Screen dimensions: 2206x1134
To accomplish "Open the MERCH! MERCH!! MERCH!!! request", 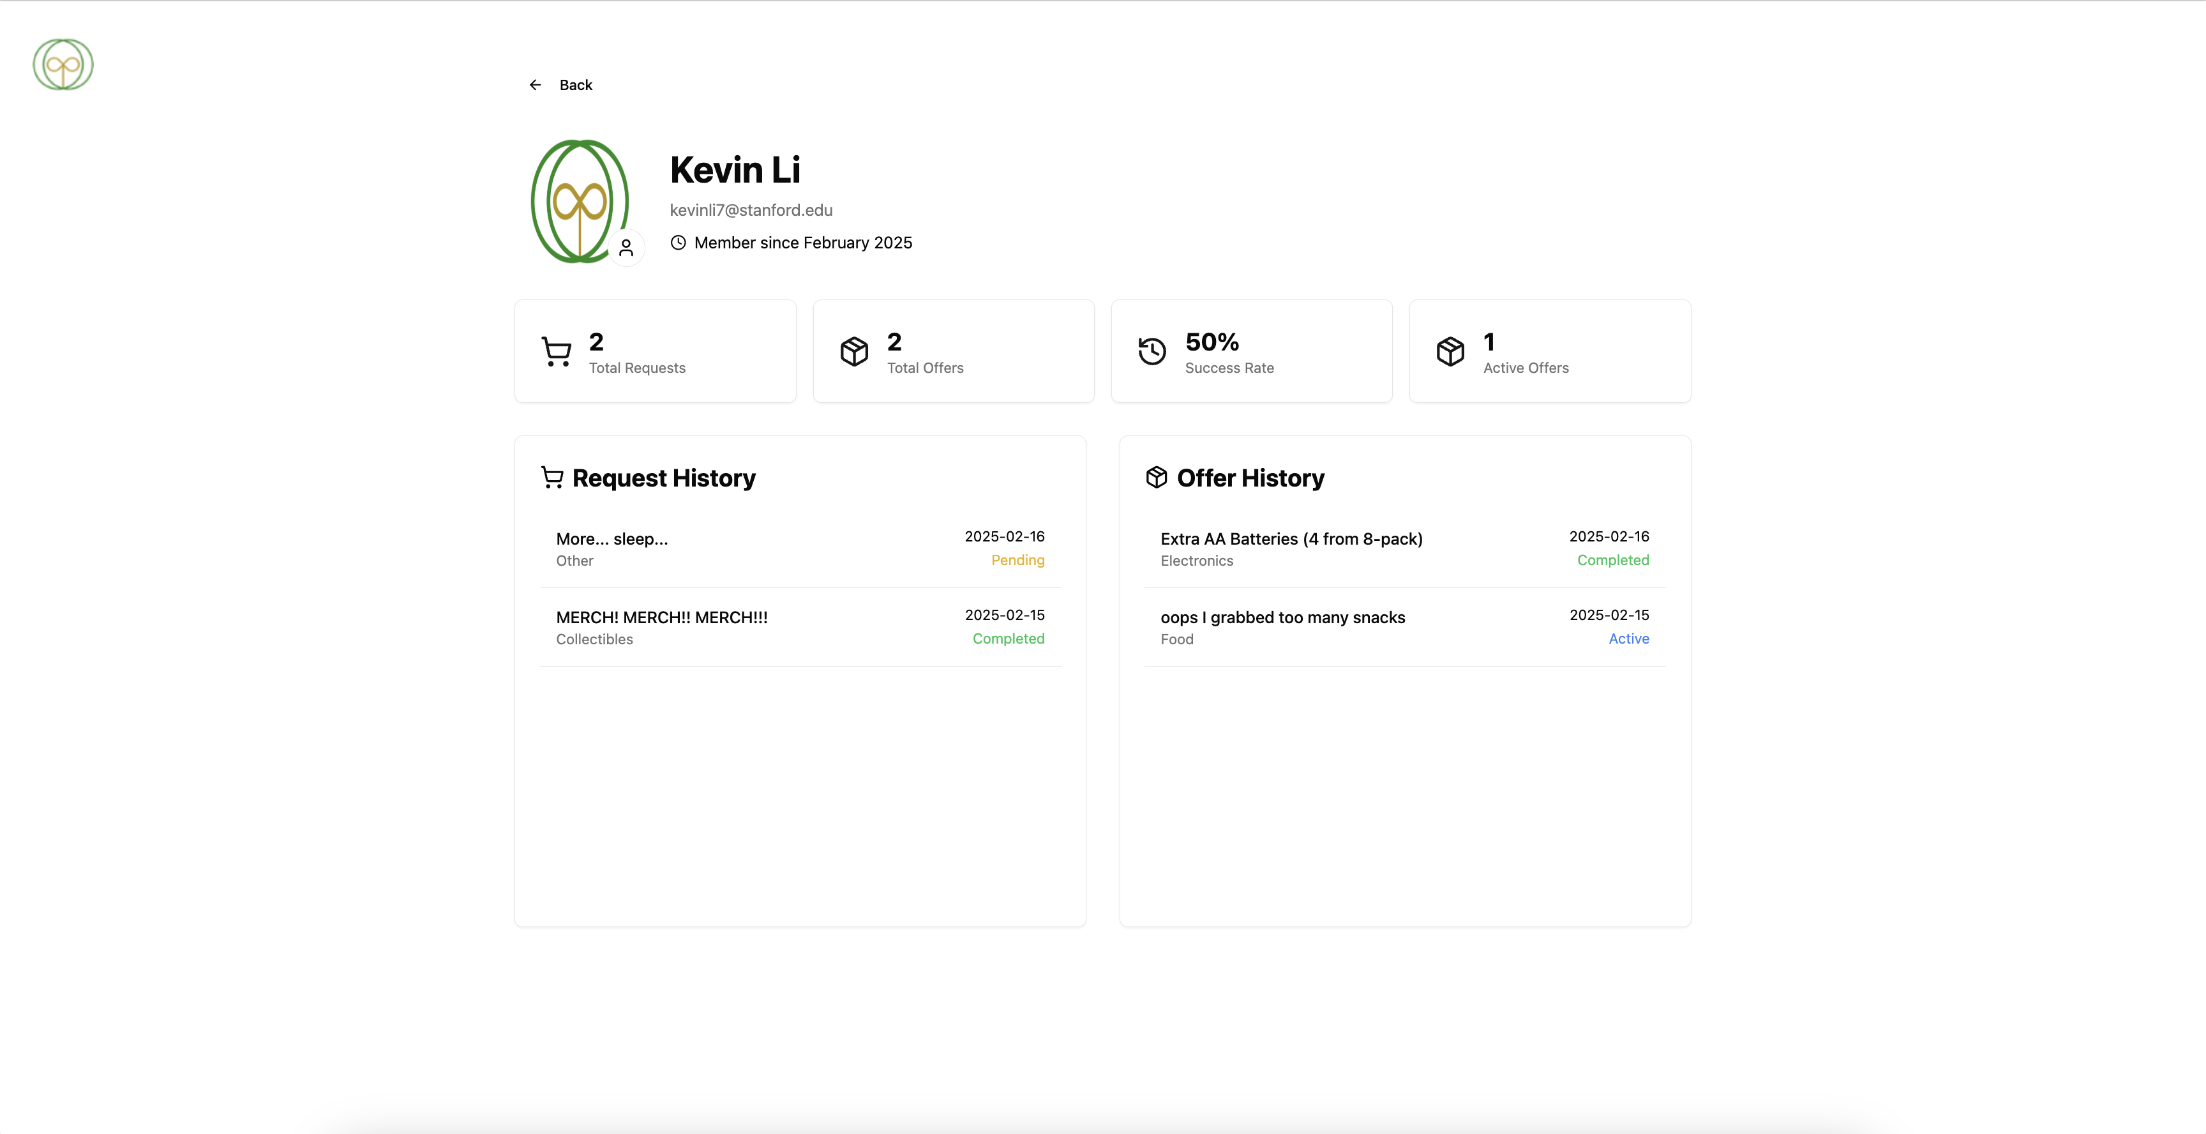I will point(661,617).
